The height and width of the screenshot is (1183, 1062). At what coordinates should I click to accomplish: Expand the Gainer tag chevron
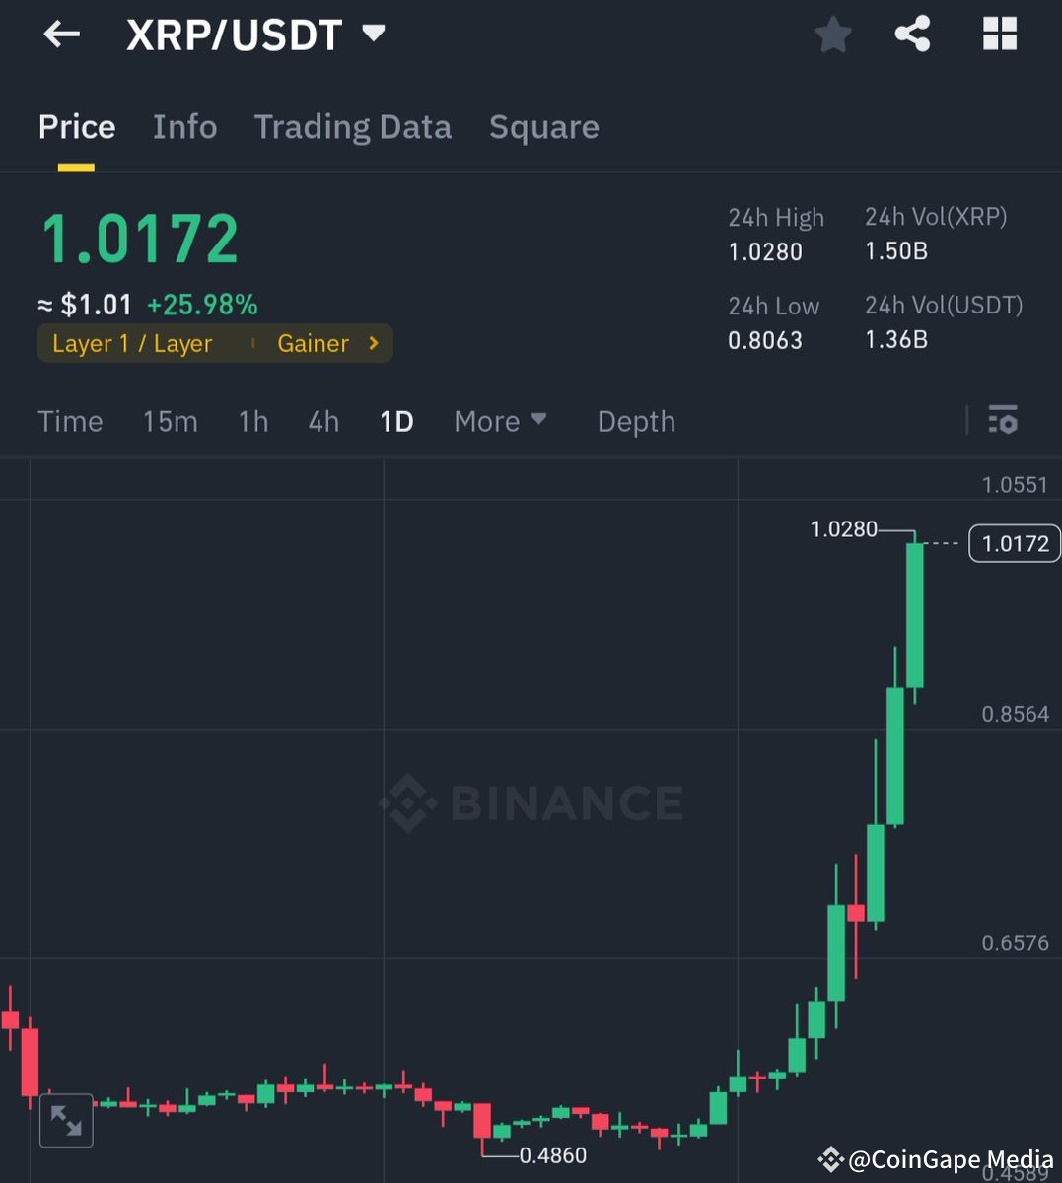[x=372, y=343]
